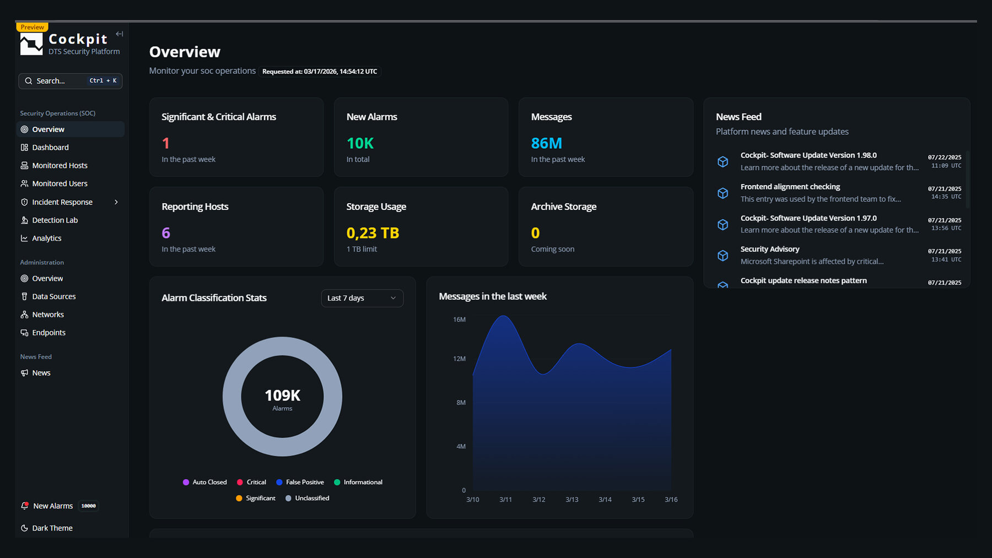Click the Data Sources icon

(x=24, y=296)
